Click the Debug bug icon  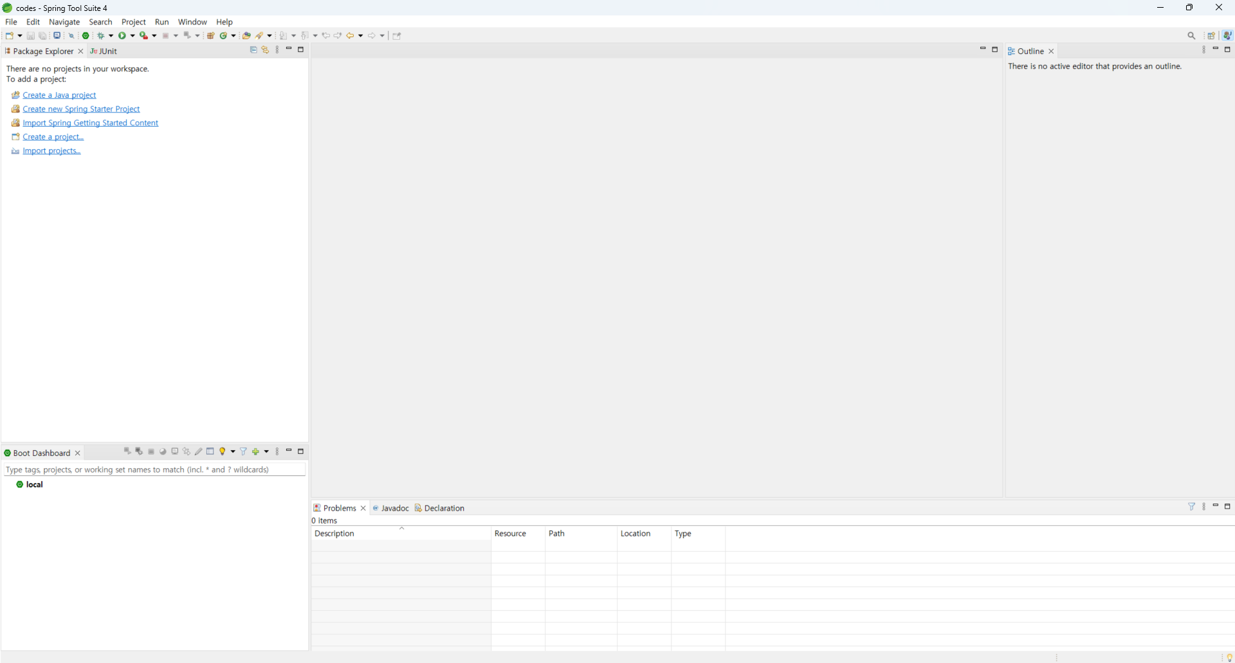pyautogui.click(x=102, y=36)
